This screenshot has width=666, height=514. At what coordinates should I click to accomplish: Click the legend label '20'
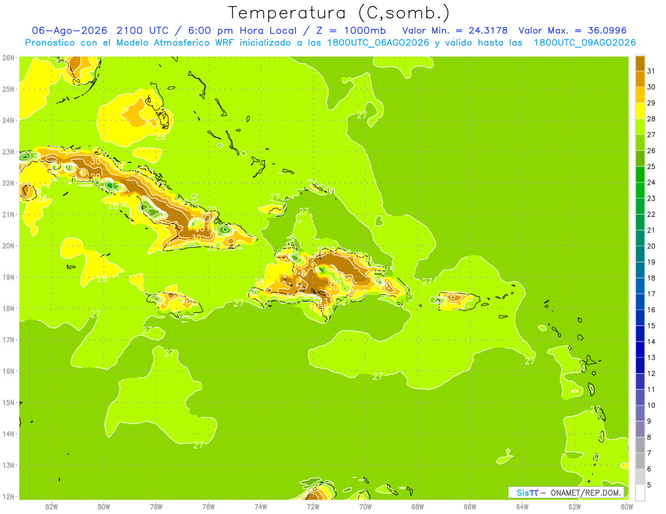(x=652, y=246)
